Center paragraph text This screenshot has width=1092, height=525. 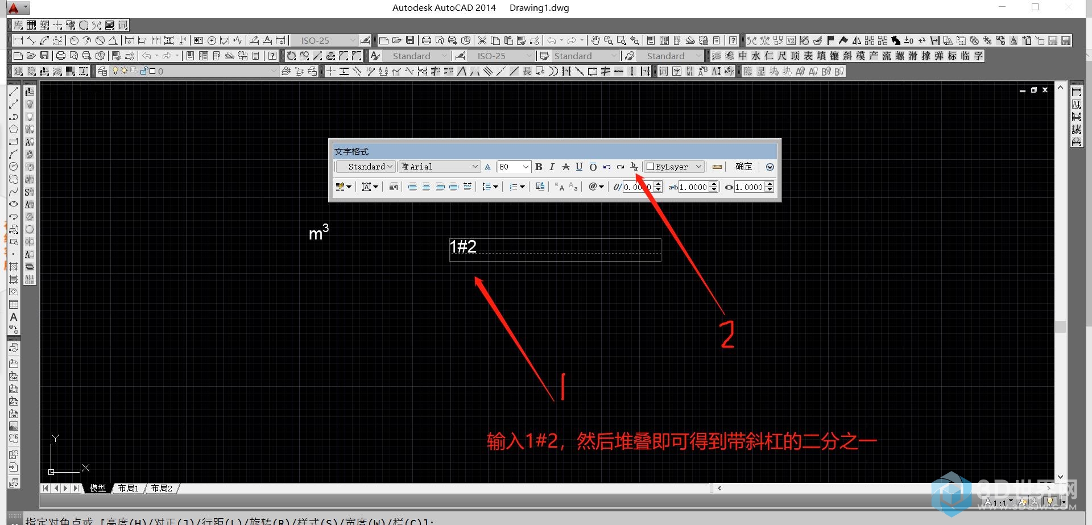(426, 187)
